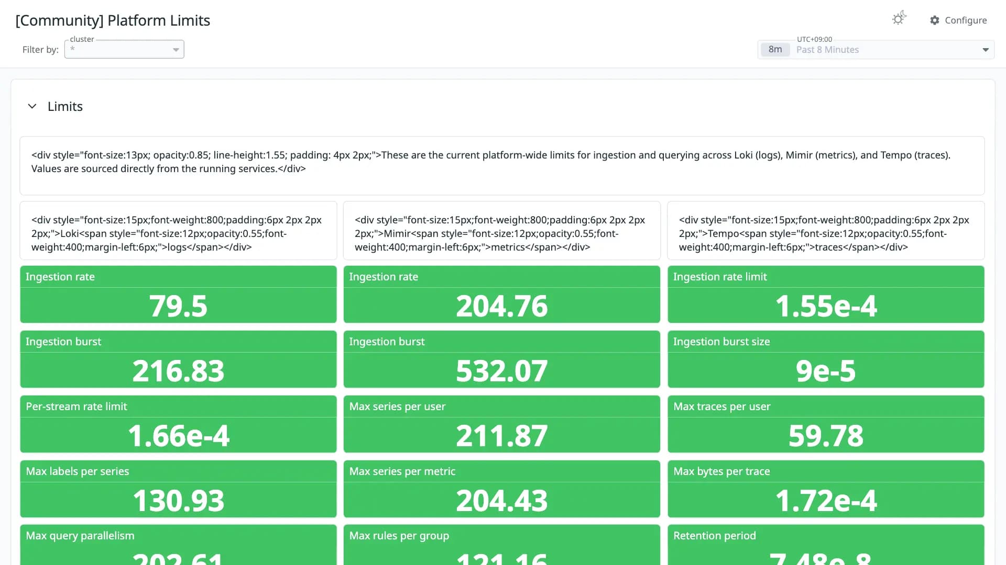
Task: Click the Max series per metric 204.43 value
Action: point(501,501)
